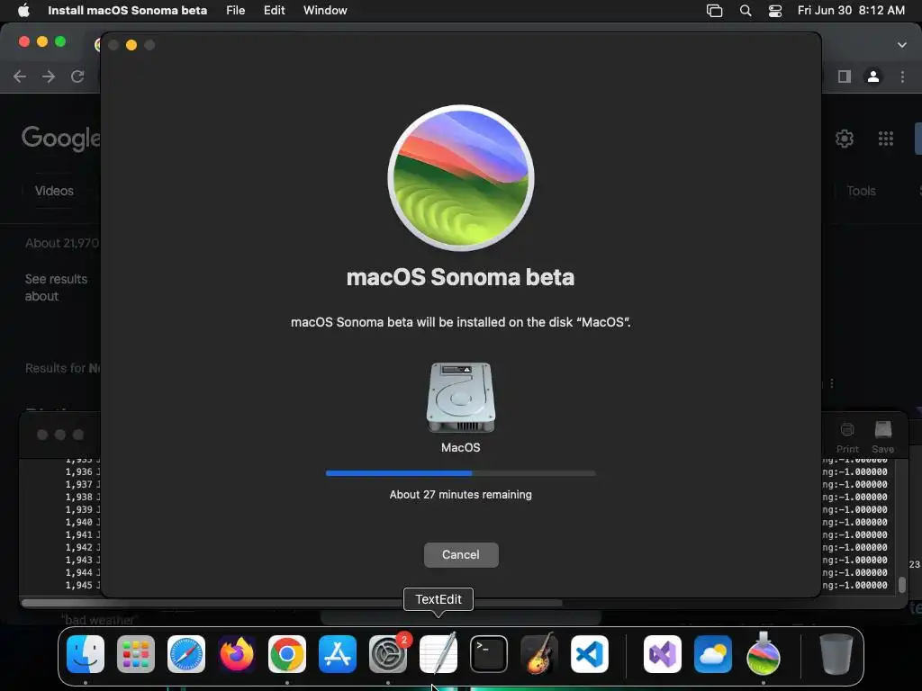Click Google logo in Chrome
Viewport: 922px width, 691px height.
pos(60,139)
